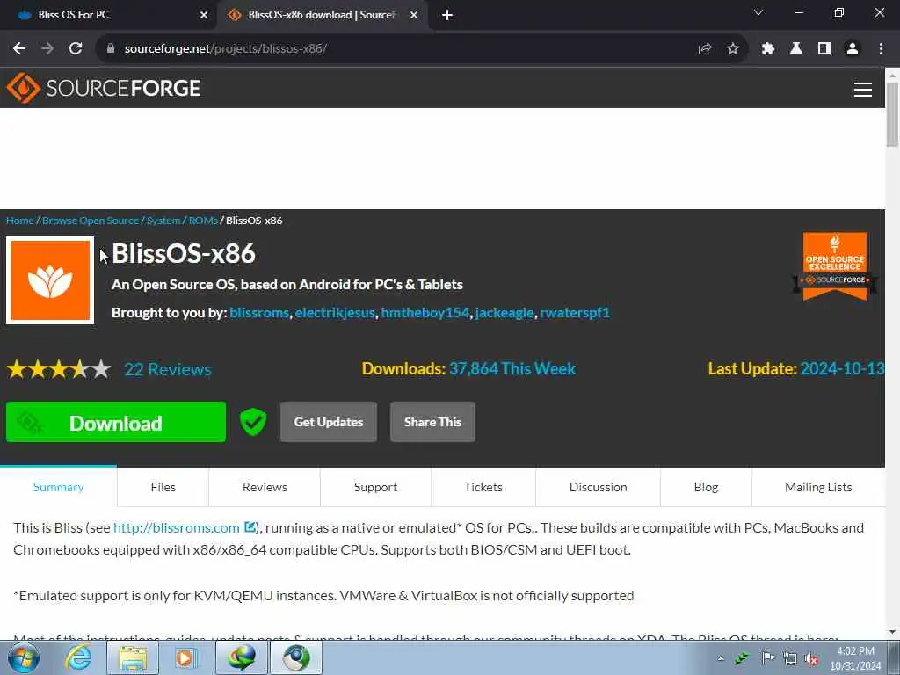The image size is (900, 675).
Task: Click the browser back arrow
Action: pyautogui.click(x=19, y=49)
